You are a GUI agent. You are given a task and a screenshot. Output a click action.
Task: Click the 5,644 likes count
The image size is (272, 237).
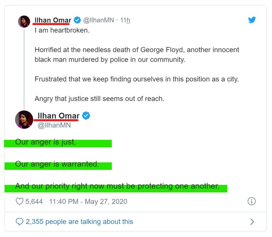[x=34, y=202]
